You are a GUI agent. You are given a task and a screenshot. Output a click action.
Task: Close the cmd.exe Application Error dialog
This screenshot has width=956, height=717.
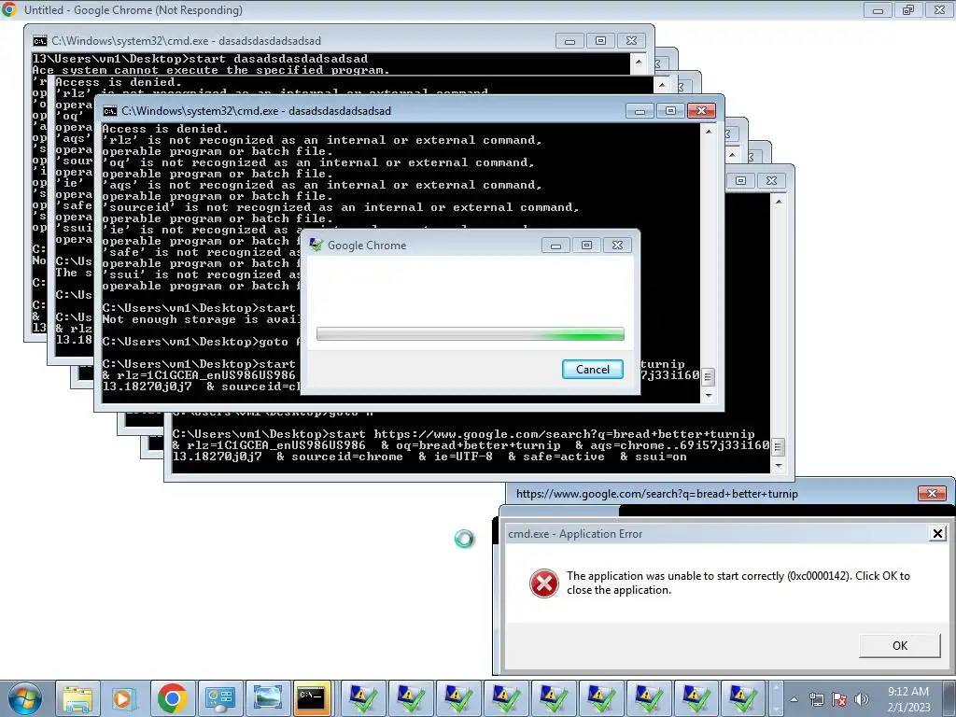pos(937,534)
